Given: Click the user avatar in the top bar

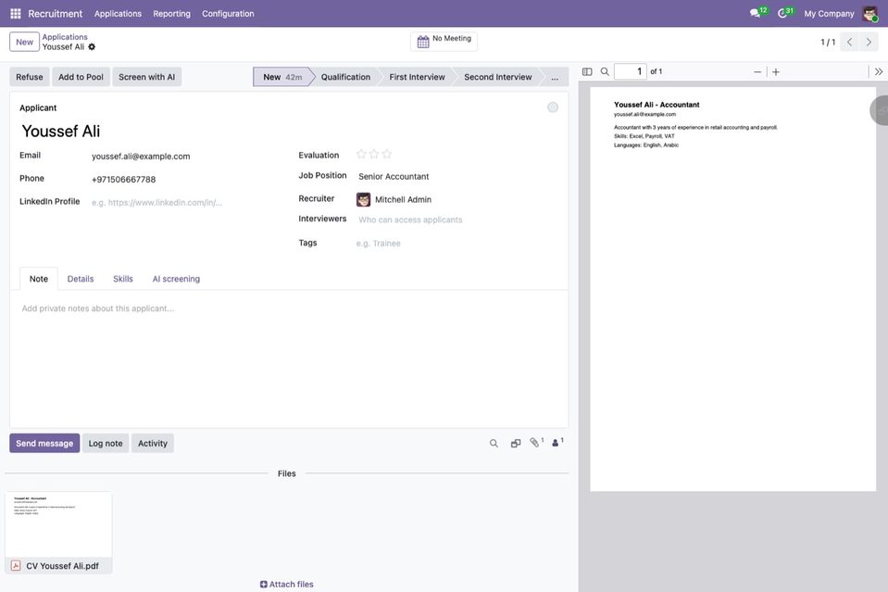Looking at the screenshot, I should pyautogui.click(x=869, y=14).
